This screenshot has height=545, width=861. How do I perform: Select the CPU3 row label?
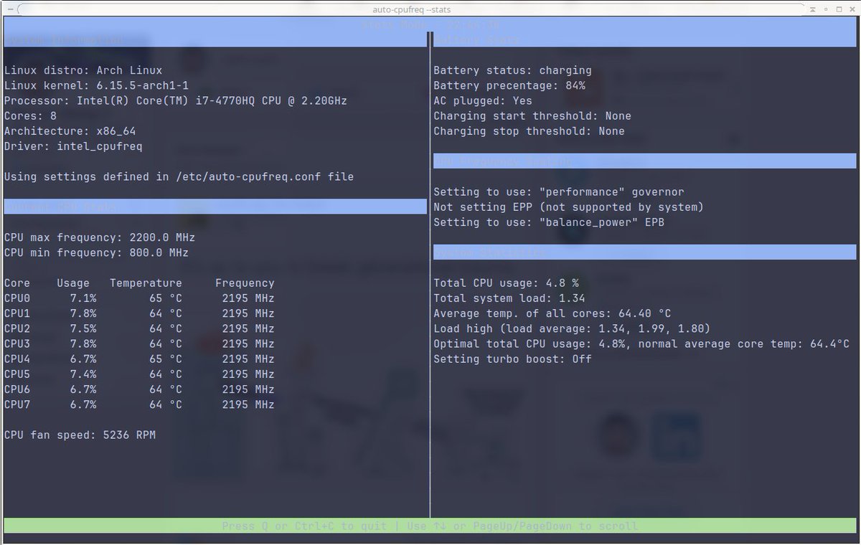click(x=17, y=343)
